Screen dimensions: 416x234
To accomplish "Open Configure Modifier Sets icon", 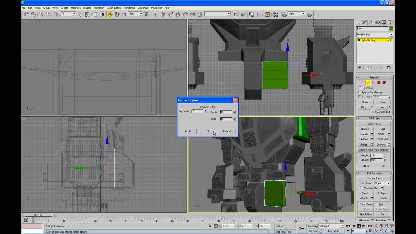I will [389, 68].
